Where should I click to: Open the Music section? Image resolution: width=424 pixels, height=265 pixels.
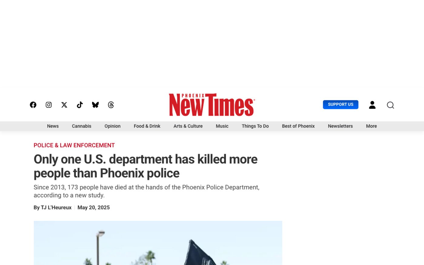(222, 126)
